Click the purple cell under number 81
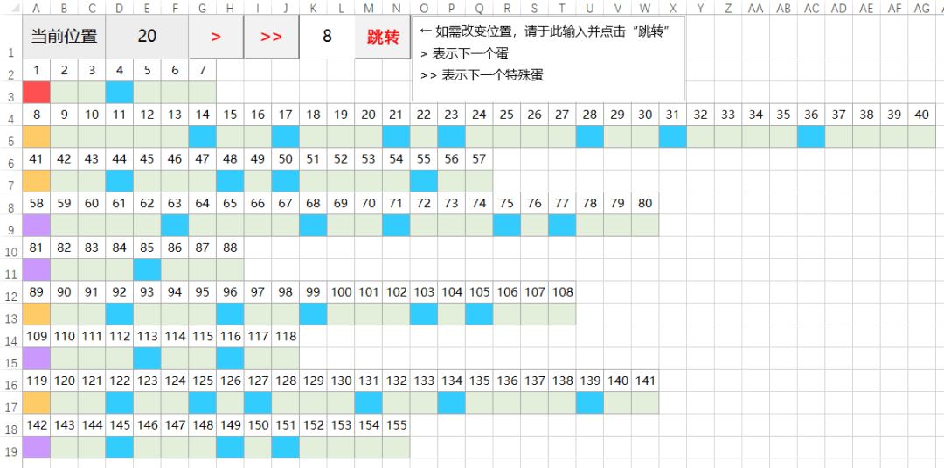 point(37,269)
